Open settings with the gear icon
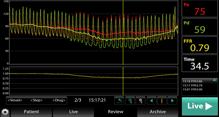Image resolution: width=219 pixels, height=117 pixels. [5, 112]
